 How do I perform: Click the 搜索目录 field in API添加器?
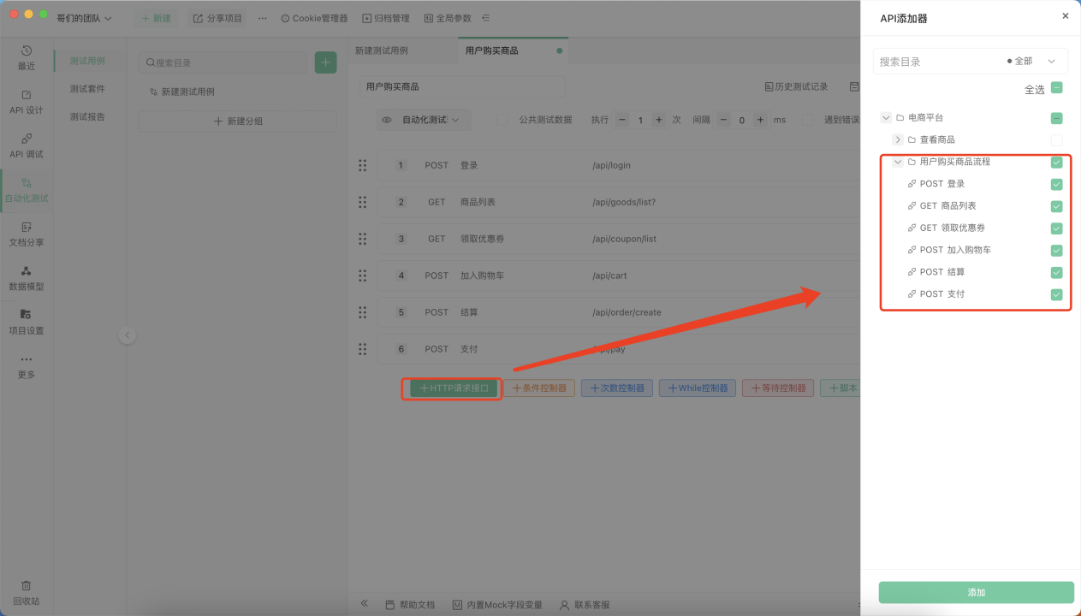click(x=938, y=62)
